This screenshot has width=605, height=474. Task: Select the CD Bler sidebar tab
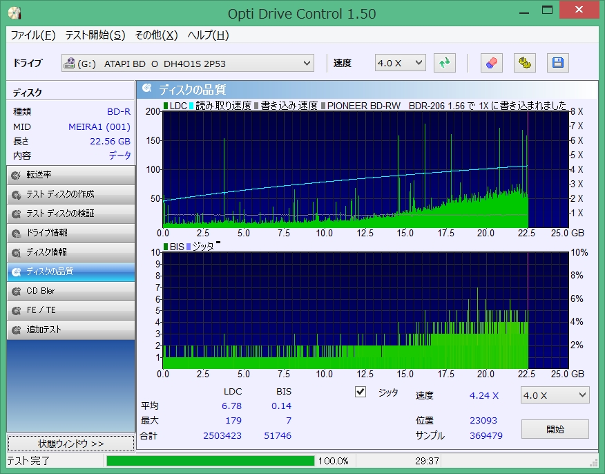pyautogui.click(x=70, y=291)
